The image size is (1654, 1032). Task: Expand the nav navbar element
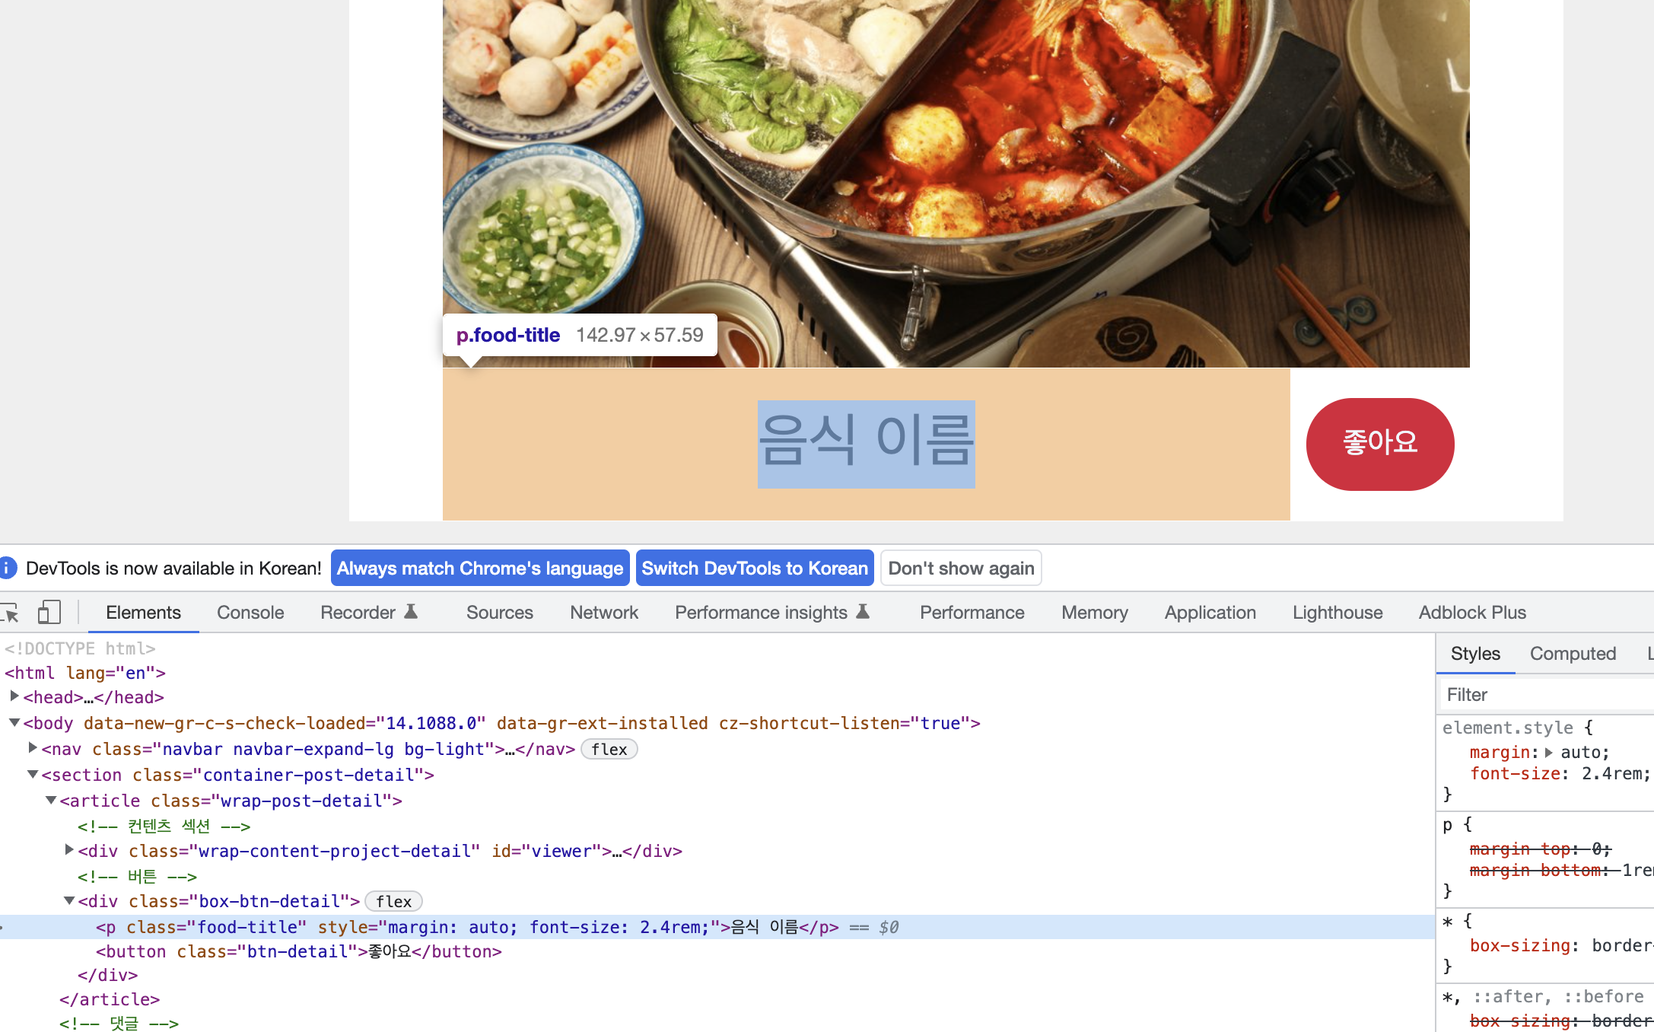[x=33, y=748]
